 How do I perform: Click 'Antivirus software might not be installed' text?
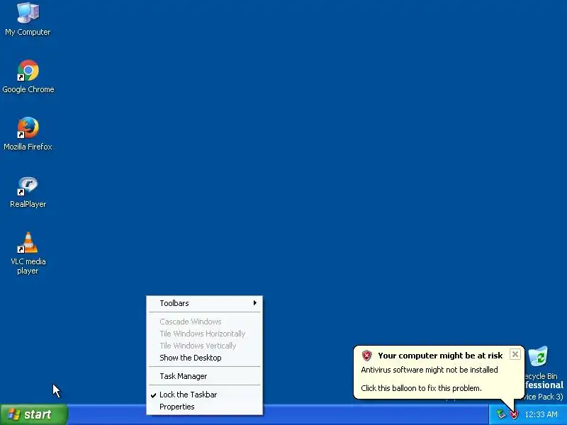430,370
